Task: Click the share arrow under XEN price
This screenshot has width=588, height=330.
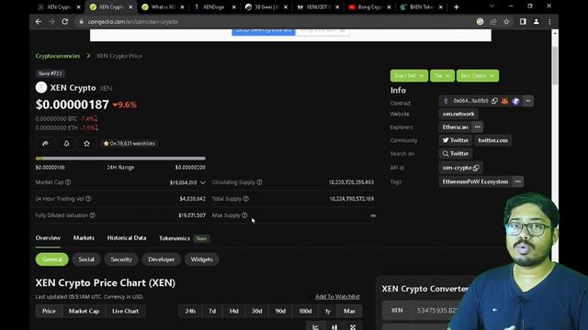Action: [45, 143]
